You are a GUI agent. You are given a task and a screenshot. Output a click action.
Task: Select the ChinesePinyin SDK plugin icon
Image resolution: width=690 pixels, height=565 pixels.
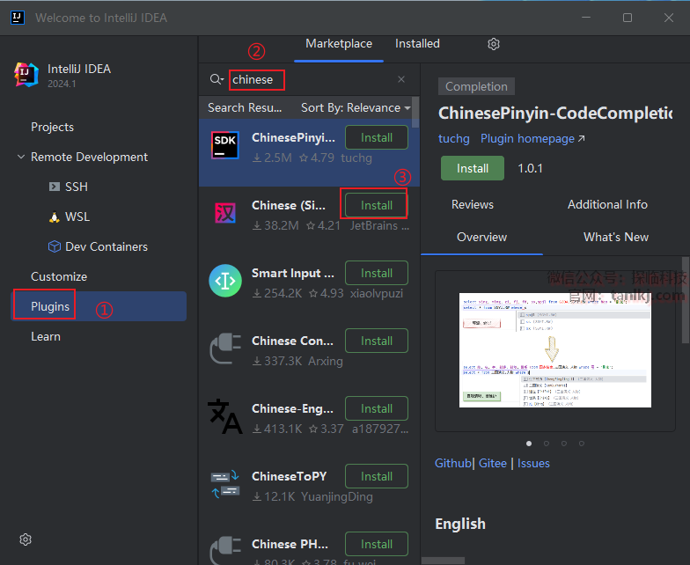[x=225, y=146]
